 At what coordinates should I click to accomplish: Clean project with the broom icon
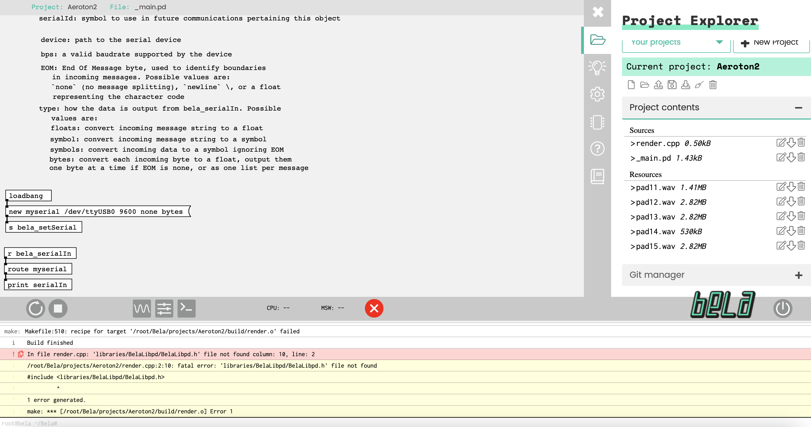[699, 85]
